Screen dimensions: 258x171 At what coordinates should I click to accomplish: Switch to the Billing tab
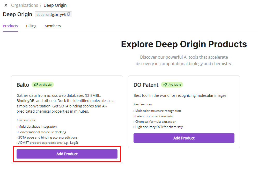coord(31,26)
